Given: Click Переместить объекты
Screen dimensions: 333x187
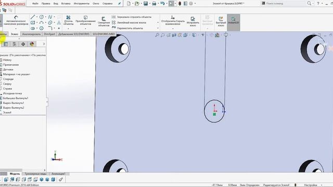Looking at the screenshot, I should (127, 28).
